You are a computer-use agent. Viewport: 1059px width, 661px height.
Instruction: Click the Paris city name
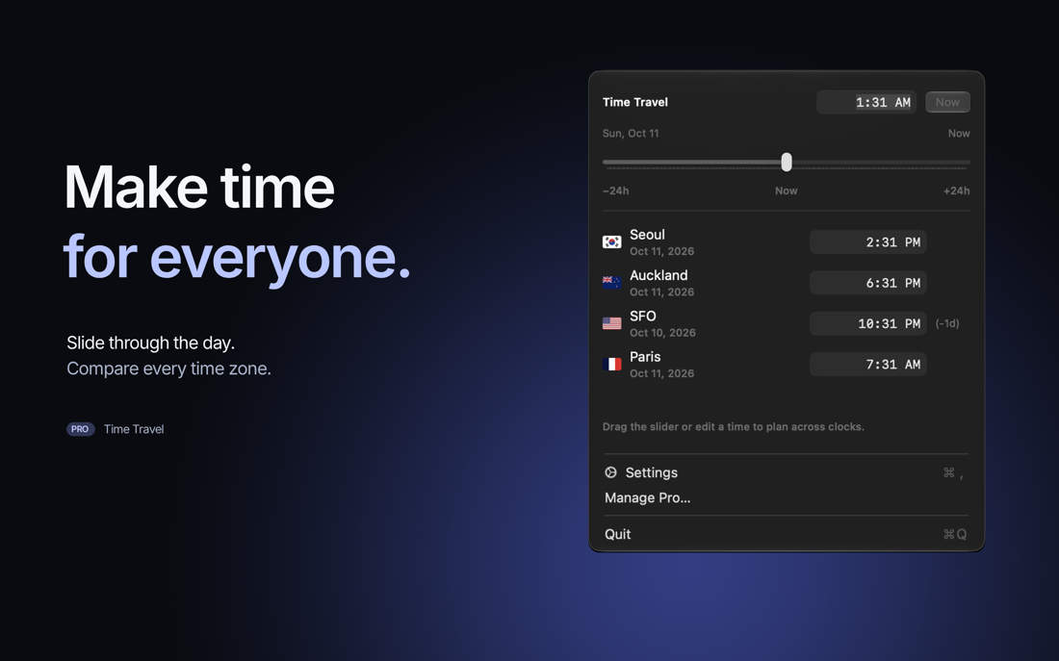[x=645, y=357]
